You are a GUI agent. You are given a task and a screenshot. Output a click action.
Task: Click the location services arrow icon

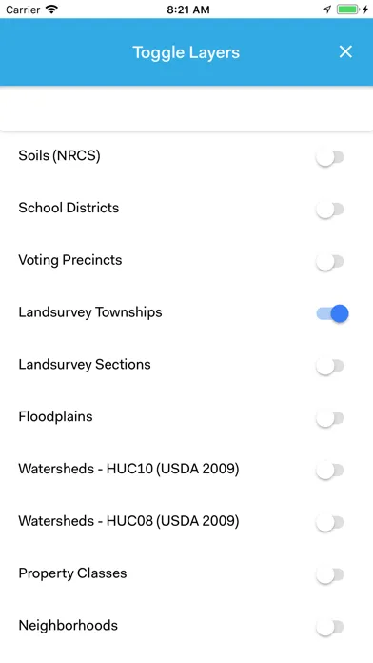[x=327, y=10]
